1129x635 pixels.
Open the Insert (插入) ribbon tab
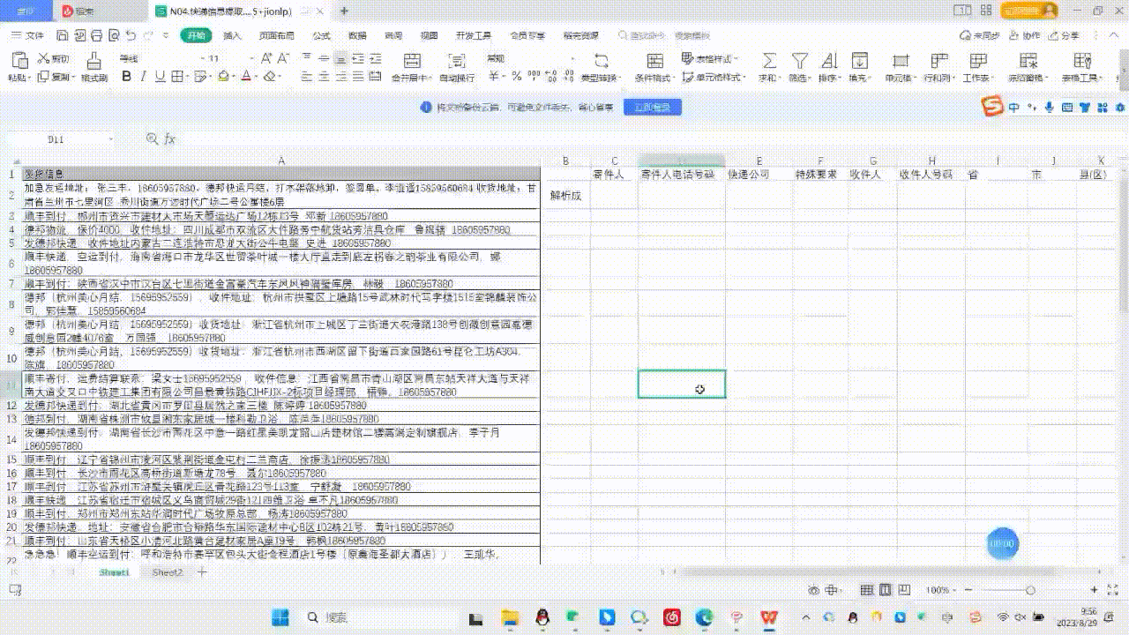233,36
